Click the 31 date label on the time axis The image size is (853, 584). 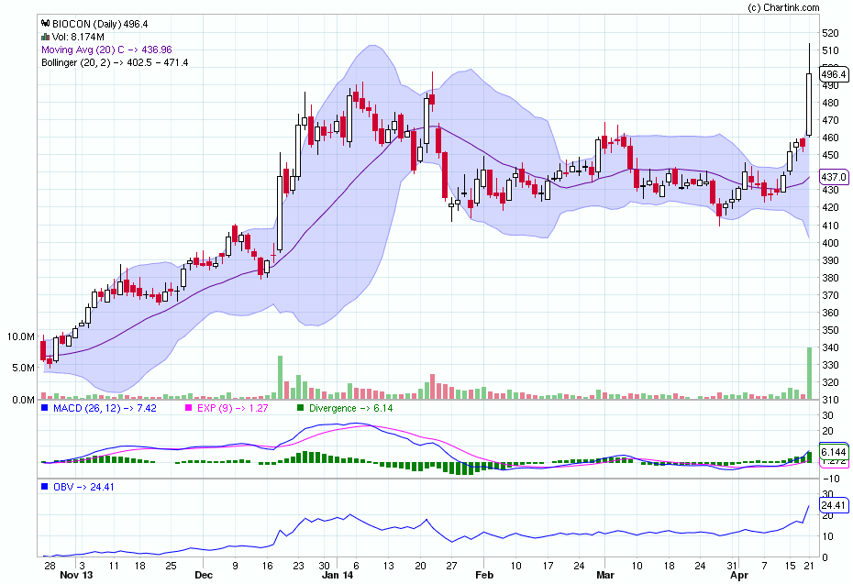tap(733, 566)
